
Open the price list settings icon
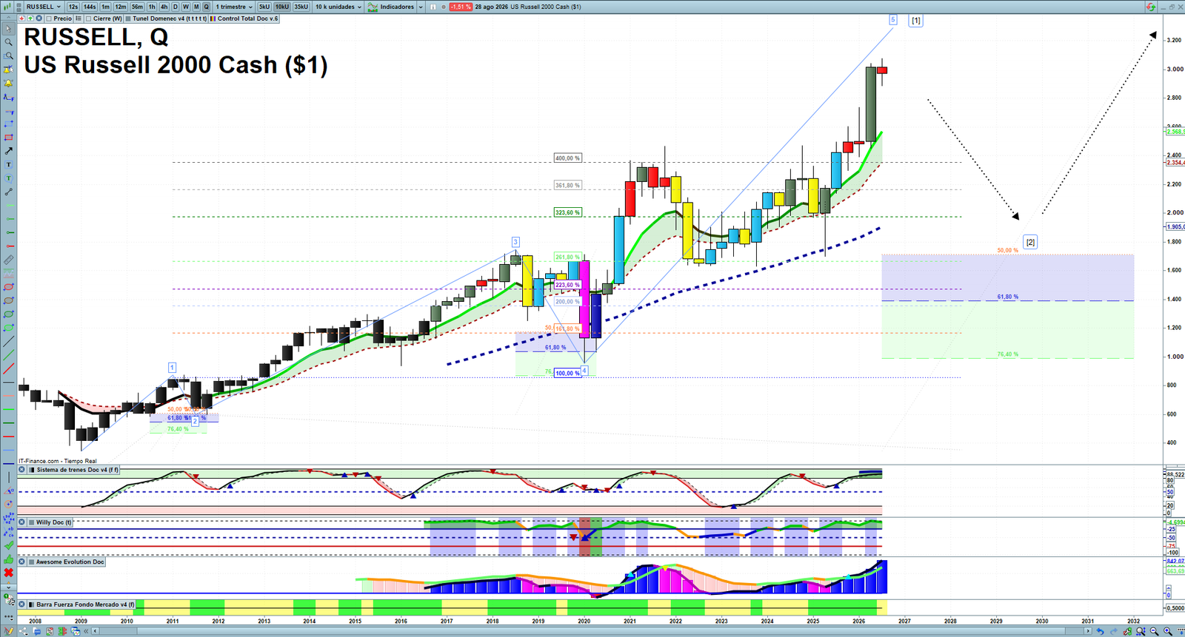[x=79, y=18]
